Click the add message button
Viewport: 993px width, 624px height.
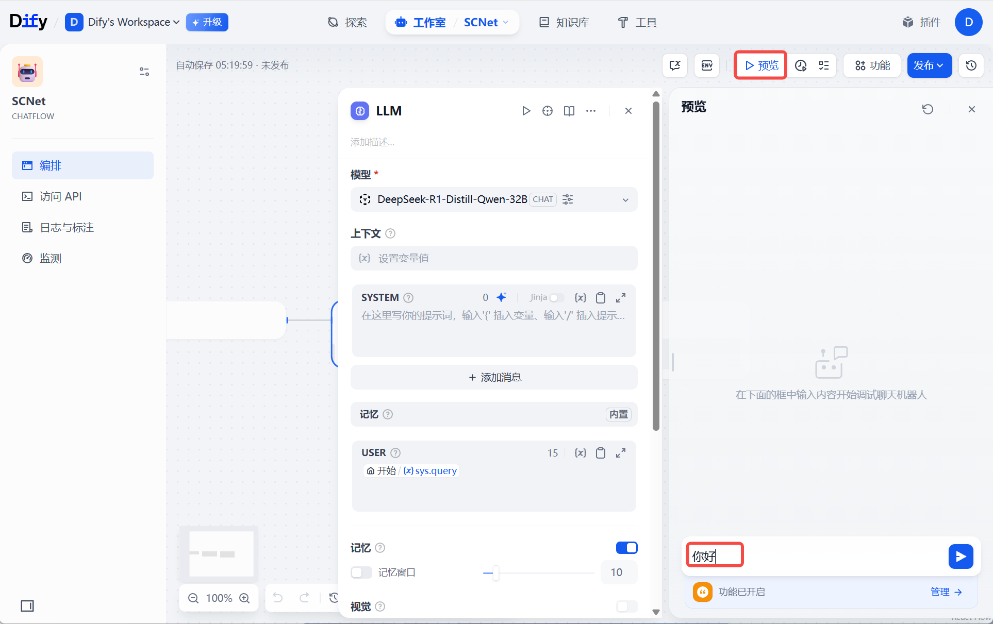pyautogui.click(x=494, y=377)
